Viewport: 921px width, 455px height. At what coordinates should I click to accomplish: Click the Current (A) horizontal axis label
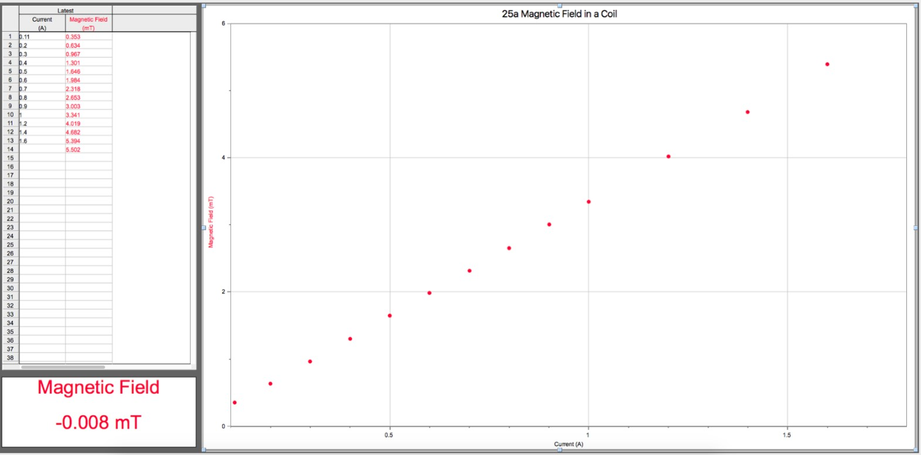click(568, 444)
